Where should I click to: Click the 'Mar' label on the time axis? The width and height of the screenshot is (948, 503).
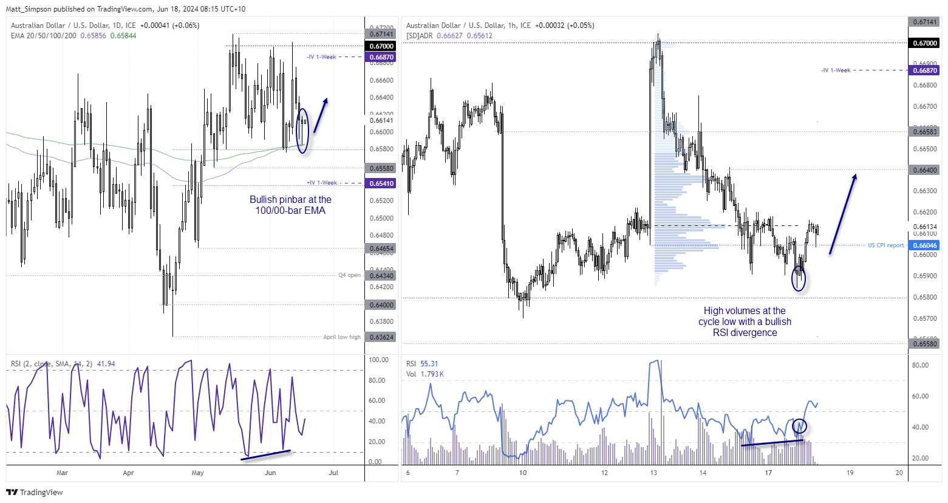coord(62,473)
